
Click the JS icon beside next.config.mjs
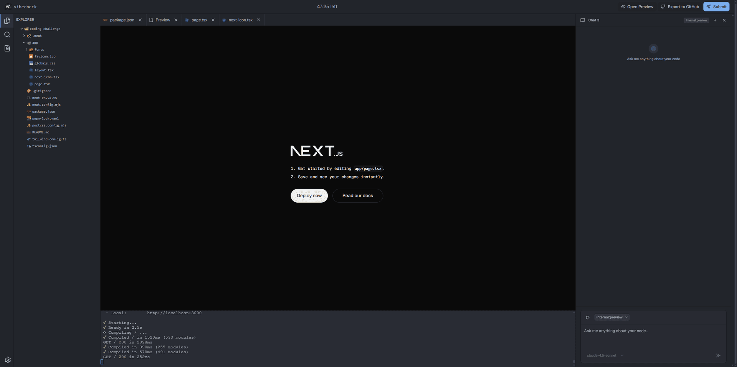coord(29,105)
